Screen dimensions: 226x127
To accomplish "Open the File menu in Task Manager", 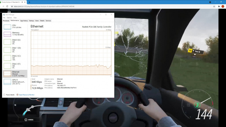I will (4, 18).
